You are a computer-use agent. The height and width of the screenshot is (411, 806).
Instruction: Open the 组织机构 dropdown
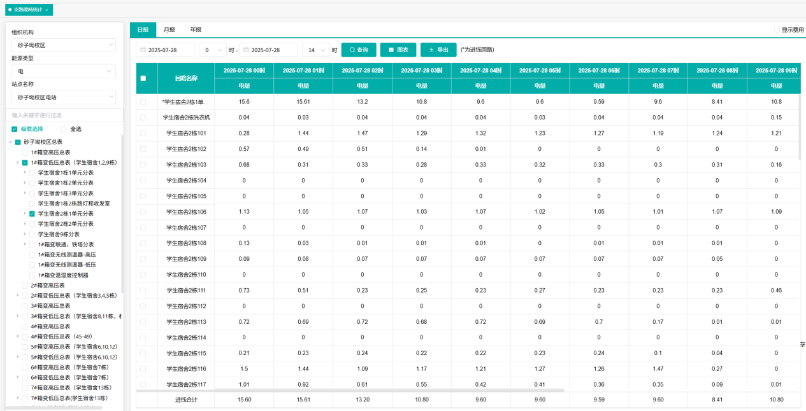coord(64,45)
